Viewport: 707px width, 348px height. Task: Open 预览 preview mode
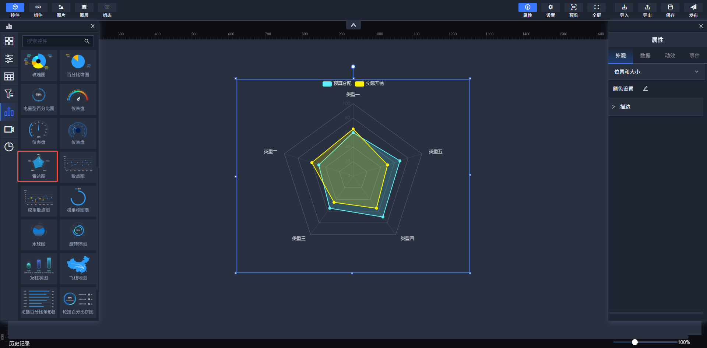click(x=573, y=7)
